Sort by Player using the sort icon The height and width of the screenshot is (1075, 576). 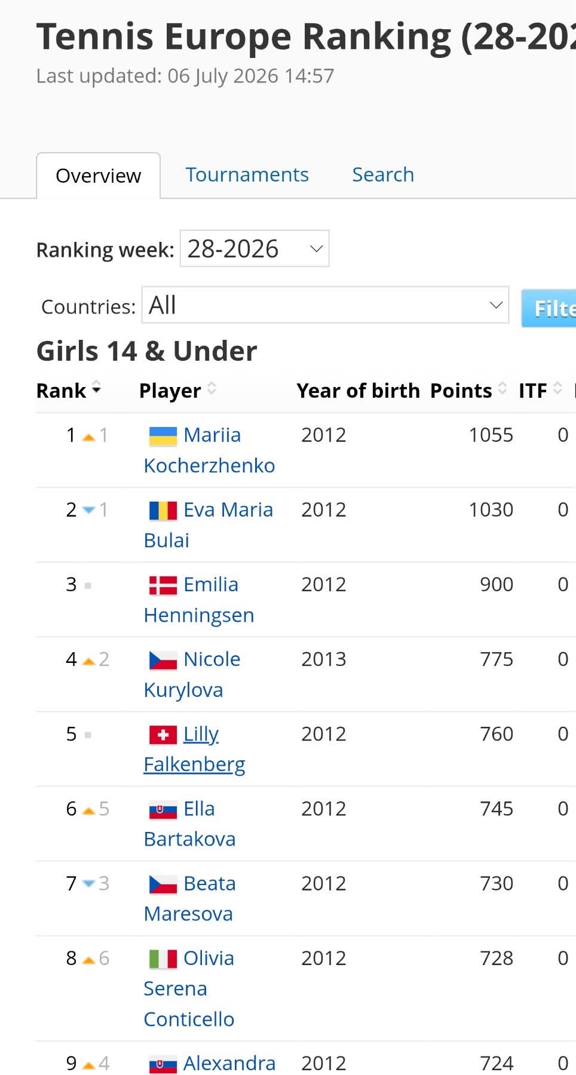click(x=212, y=389)
